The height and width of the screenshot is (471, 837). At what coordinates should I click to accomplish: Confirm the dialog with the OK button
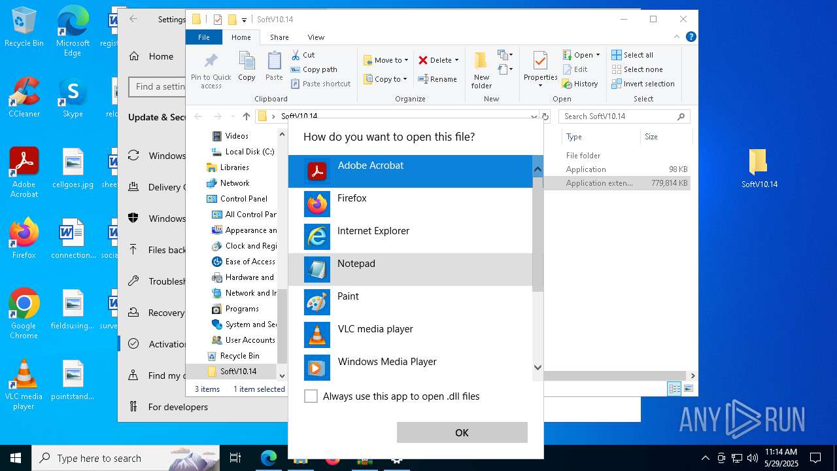462,432
